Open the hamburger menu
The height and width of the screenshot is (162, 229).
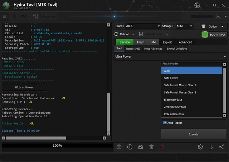point(5,16)
